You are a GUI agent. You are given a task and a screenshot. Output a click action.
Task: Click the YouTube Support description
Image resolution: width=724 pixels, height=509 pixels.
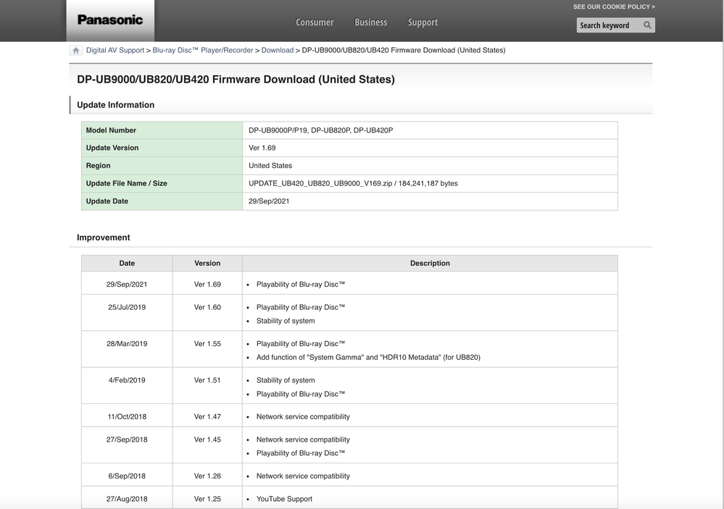pos(284,500)
